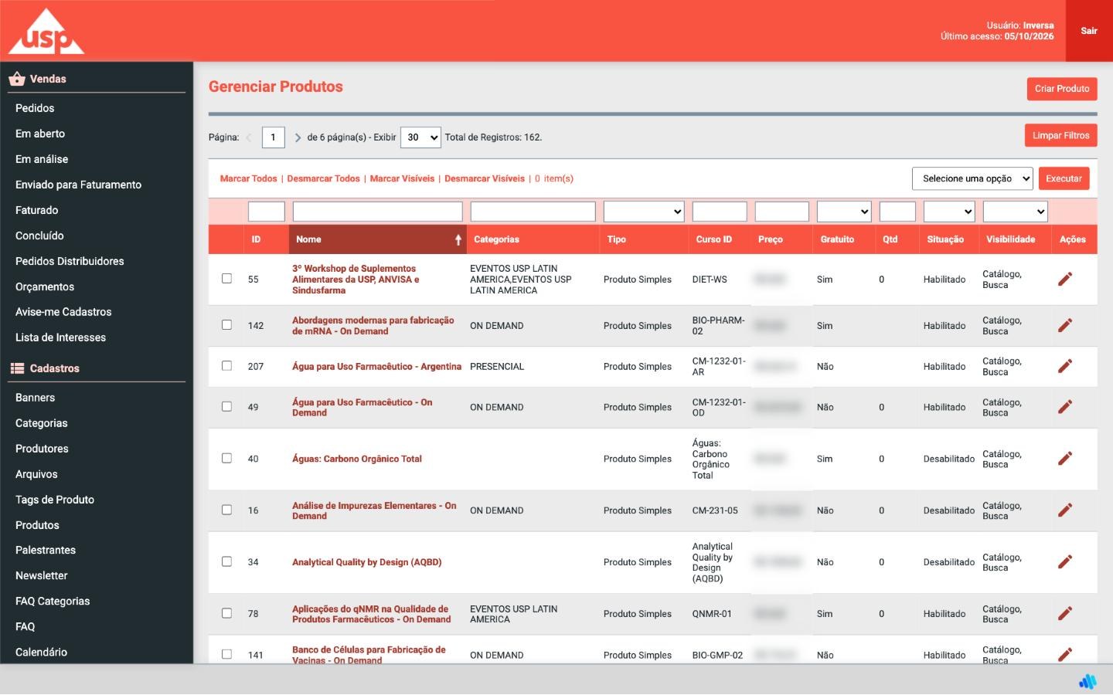Go to next page arrow
Screen dimensions: 1113x695
(x=298, y=137)
